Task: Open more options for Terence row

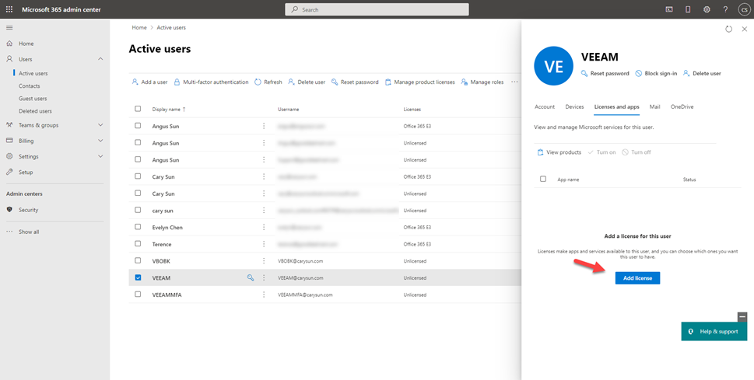Action: [264, 244]
